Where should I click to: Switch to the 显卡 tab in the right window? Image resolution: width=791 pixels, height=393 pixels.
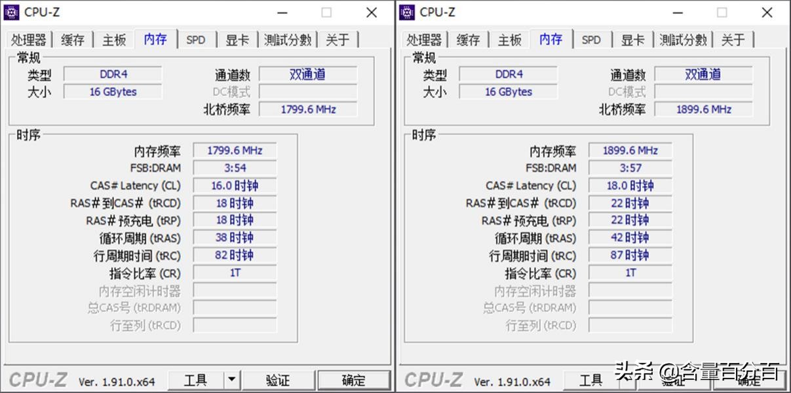click(x=632, y=40)
